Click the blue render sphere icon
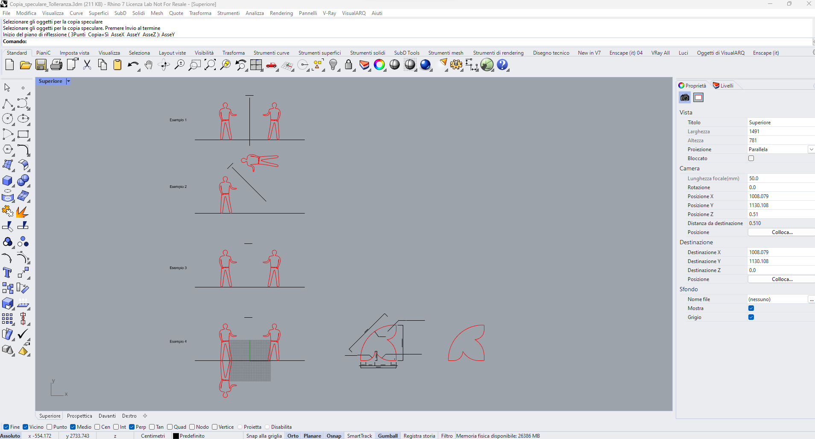This screenshot has width=815, height=439. point(425,65)
